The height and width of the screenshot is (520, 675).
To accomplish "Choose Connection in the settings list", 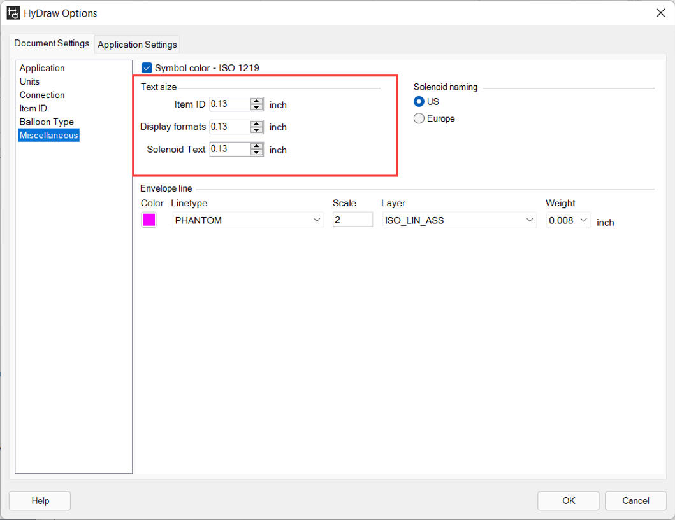I will [x=42, y=95].
